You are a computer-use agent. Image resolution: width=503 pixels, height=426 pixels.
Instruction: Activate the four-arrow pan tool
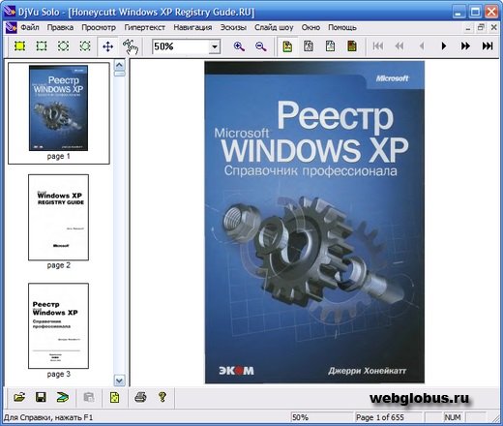(107, 46)
